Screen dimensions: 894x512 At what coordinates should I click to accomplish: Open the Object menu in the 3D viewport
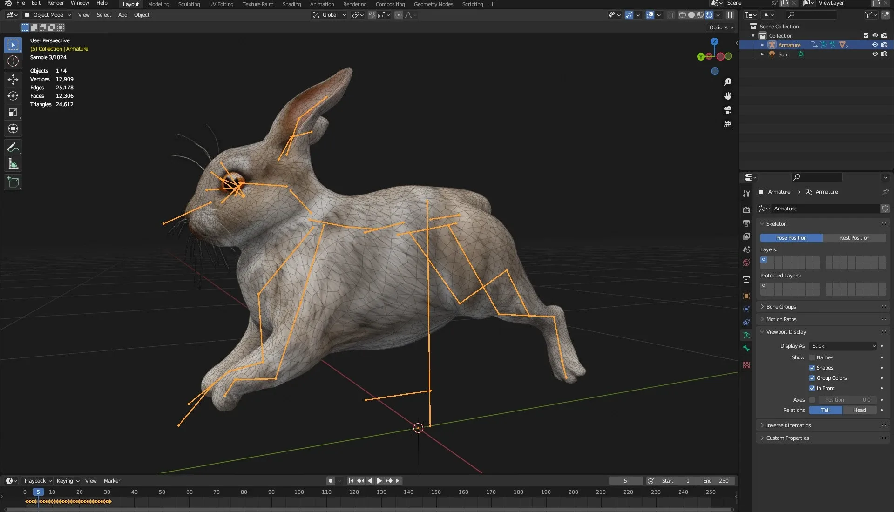pyautogui.click(x=142, y=15)
